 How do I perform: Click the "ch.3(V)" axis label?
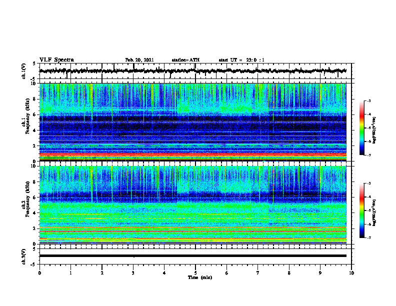click(x=24, y=257)
